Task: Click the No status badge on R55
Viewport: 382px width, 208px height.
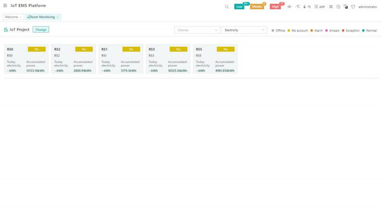Action: 225,49
